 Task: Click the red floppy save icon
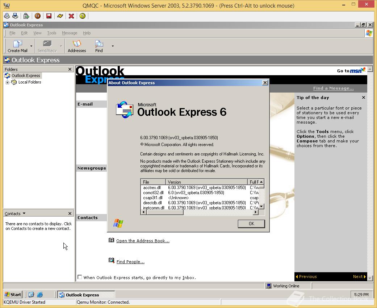tap(49, 16)
